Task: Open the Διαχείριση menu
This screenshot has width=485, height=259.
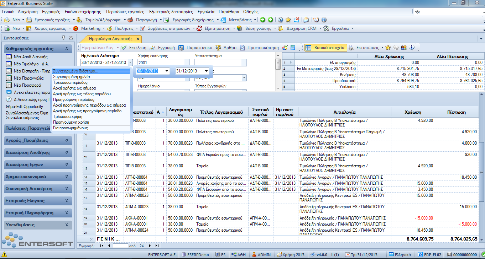Action: click(x=27, y=11)
